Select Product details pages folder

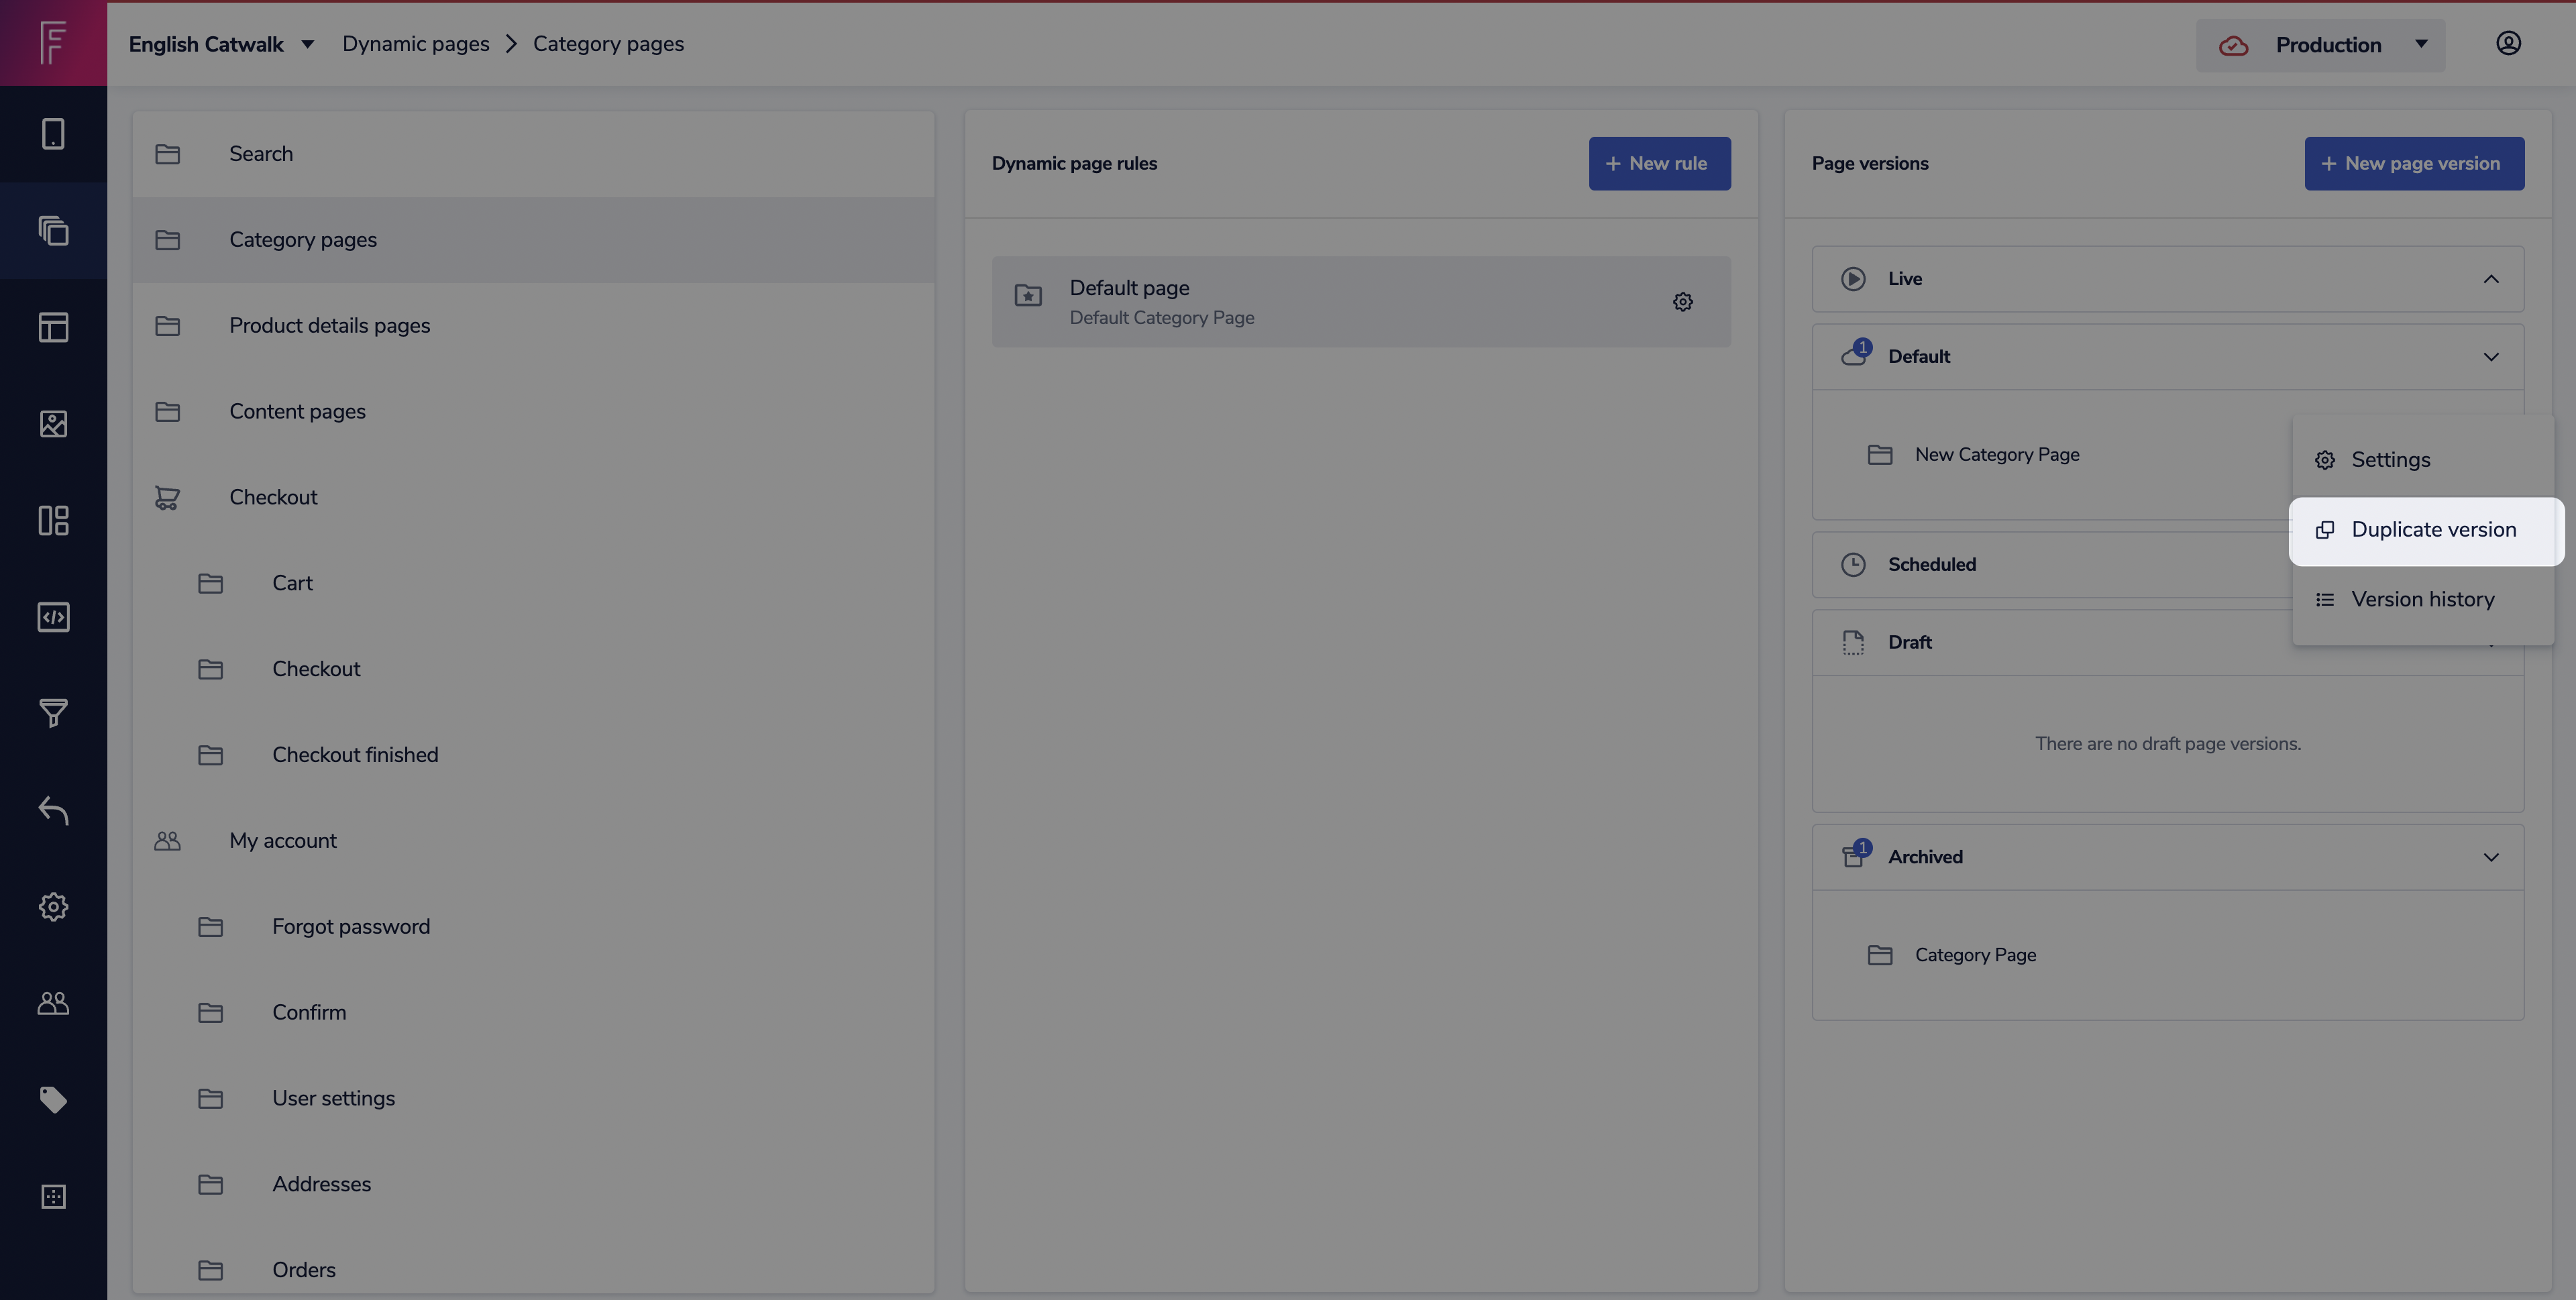point(329,326)
